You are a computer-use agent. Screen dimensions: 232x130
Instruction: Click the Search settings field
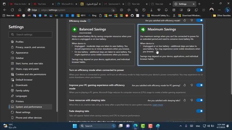point(30,35)
